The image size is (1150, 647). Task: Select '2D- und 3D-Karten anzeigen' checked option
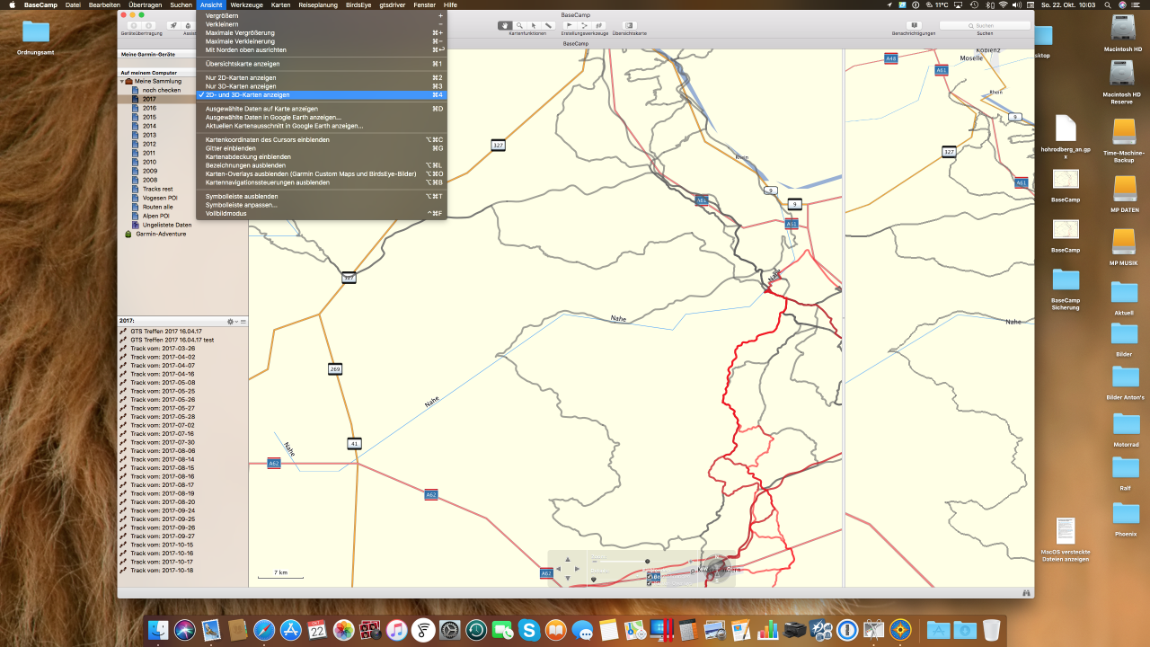coord(247,94)
